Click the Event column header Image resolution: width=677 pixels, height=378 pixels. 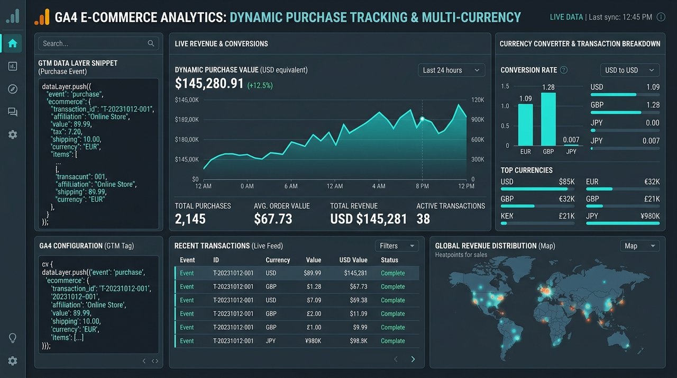coord(187,260)
